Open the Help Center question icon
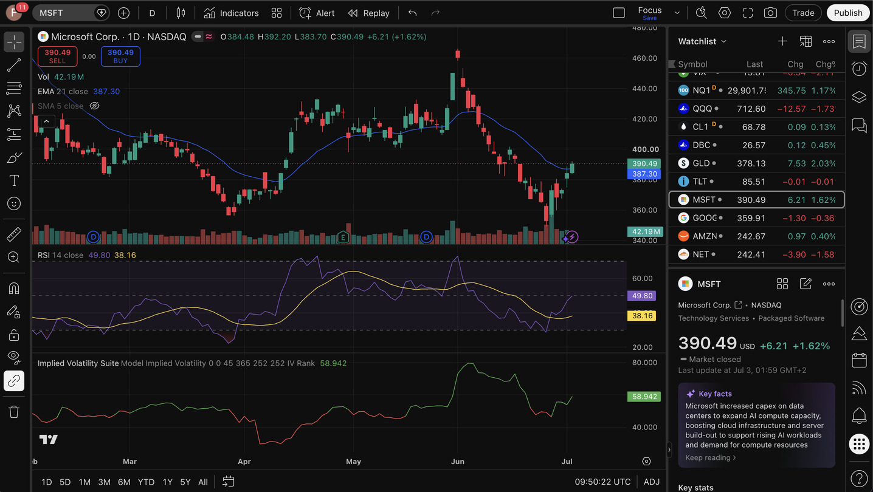The height and width of the screenshot is (492, 873). [x=859, y=478]
